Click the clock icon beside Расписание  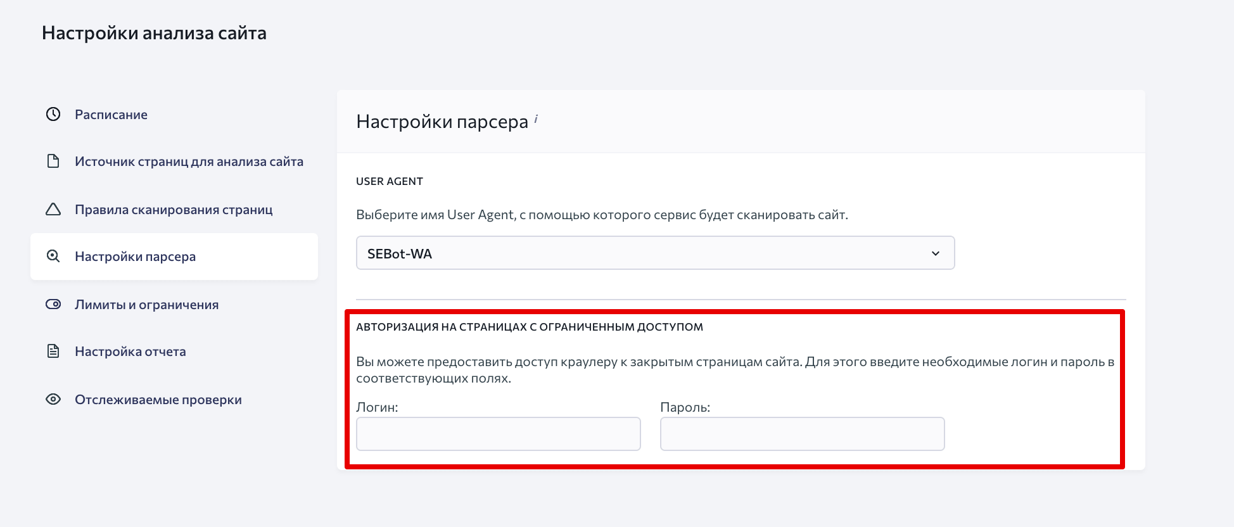click(x=53, y=114)
